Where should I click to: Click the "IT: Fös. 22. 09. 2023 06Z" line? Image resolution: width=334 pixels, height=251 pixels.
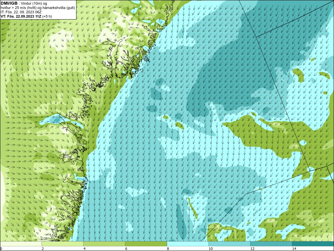pyautogui.click(x=21, y=12)
